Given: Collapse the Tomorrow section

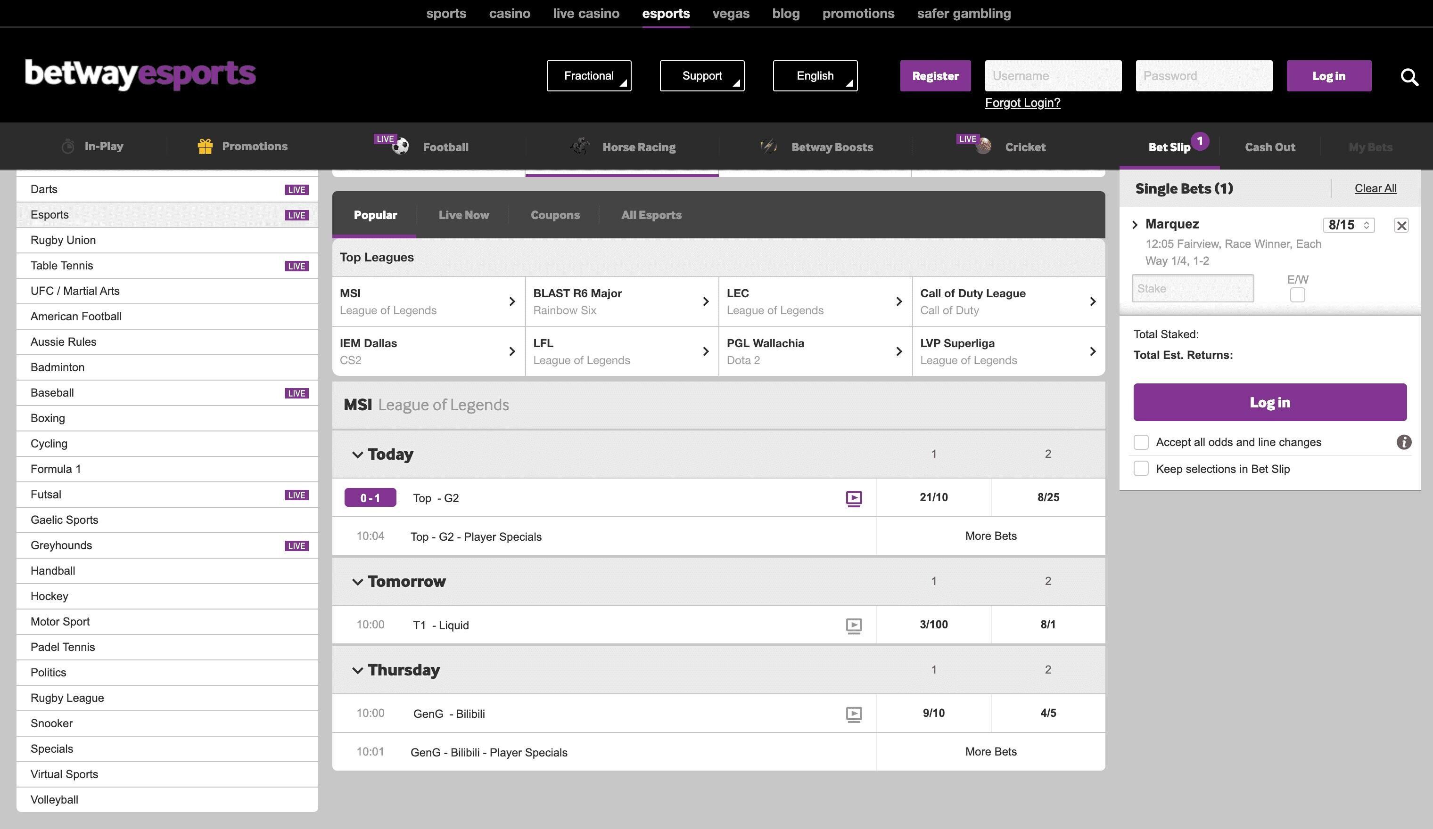Looking at the screenshot, I should [357, 582].
